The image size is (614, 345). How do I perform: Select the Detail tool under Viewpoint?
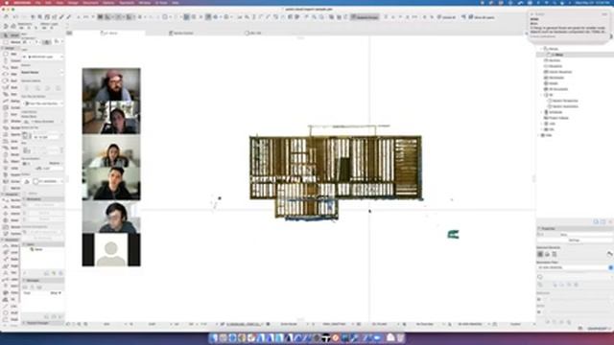(x=11, y=220)
